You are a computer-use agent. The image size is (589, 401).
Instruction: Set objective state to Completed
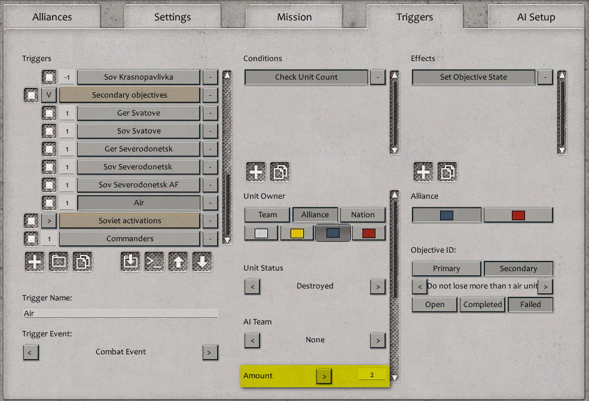pyautogui.click(x=483, y=305)
